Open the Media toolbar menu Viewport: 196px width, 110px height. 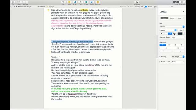92,2
